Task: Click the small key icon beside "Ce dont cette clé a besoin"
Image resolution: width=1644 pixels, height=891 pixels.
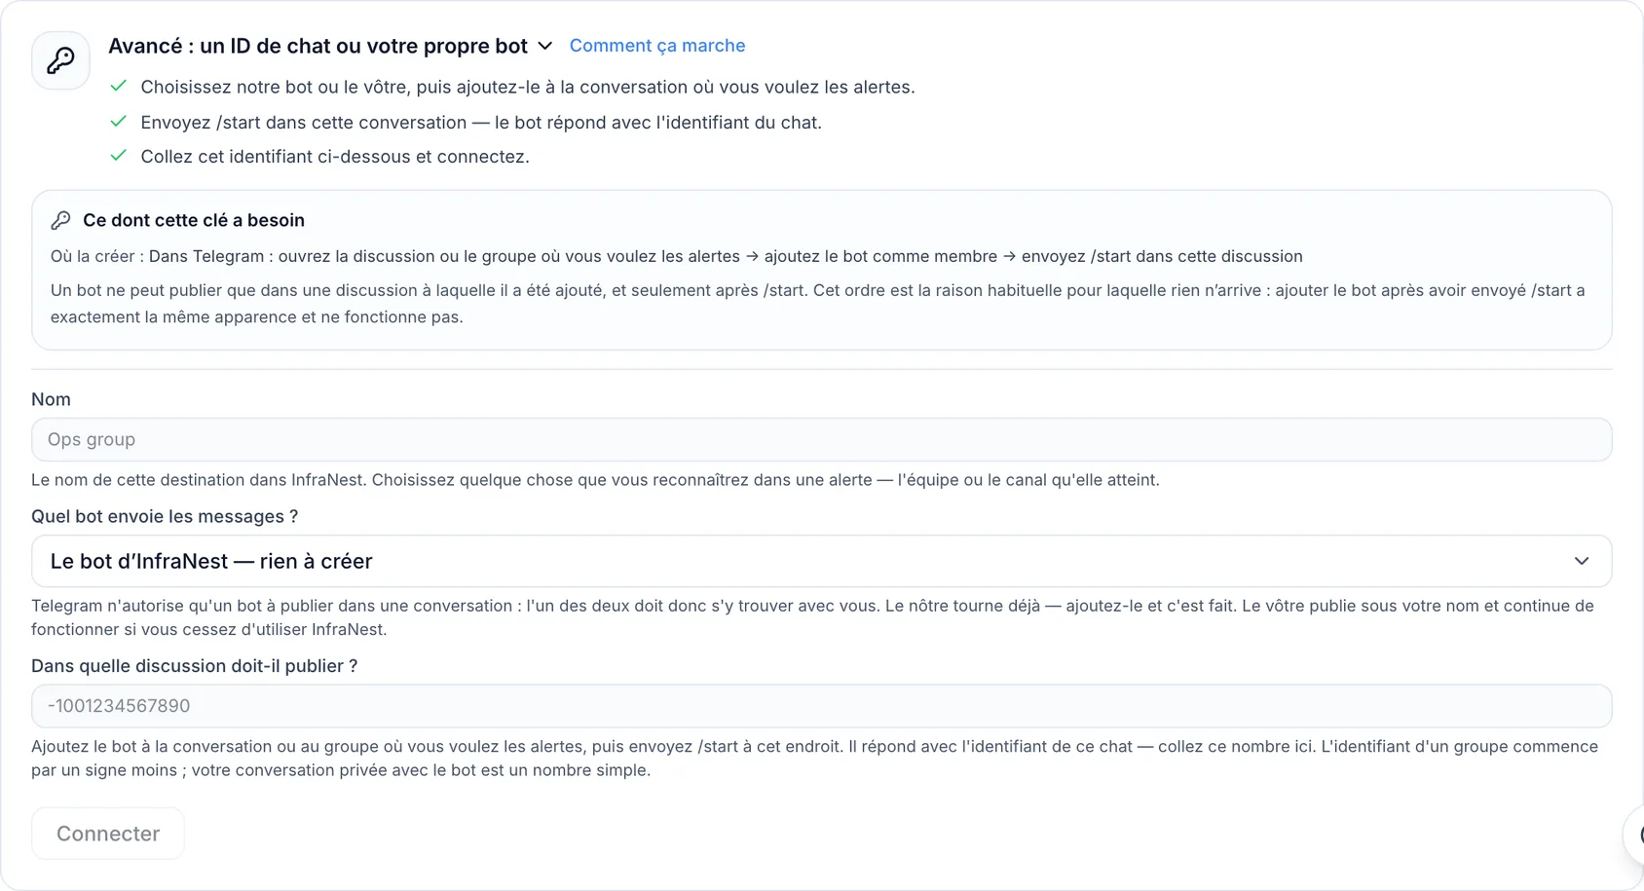Action: (x=60, y=220)
